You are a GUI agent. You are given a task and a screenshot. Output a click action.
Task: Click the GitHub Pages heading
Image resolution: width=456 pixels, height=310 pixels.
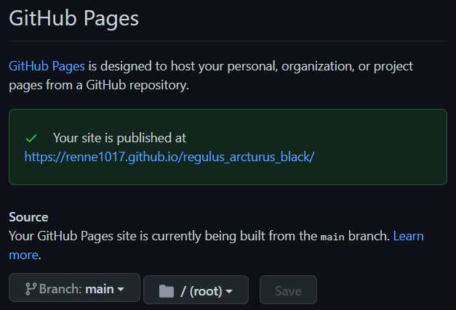point(74,18)
